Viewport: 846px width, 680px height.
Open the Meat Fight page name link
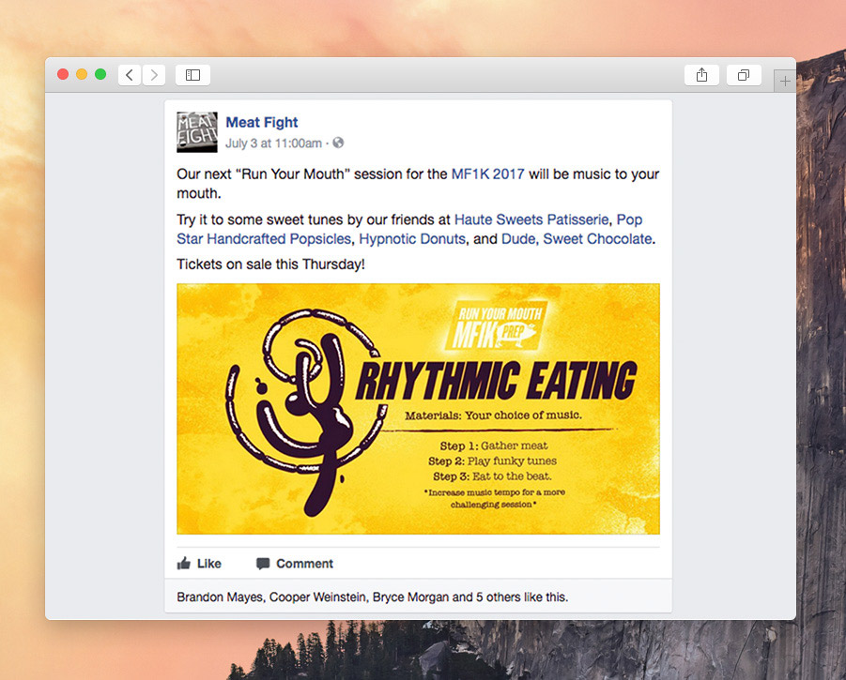click(262, 122)
